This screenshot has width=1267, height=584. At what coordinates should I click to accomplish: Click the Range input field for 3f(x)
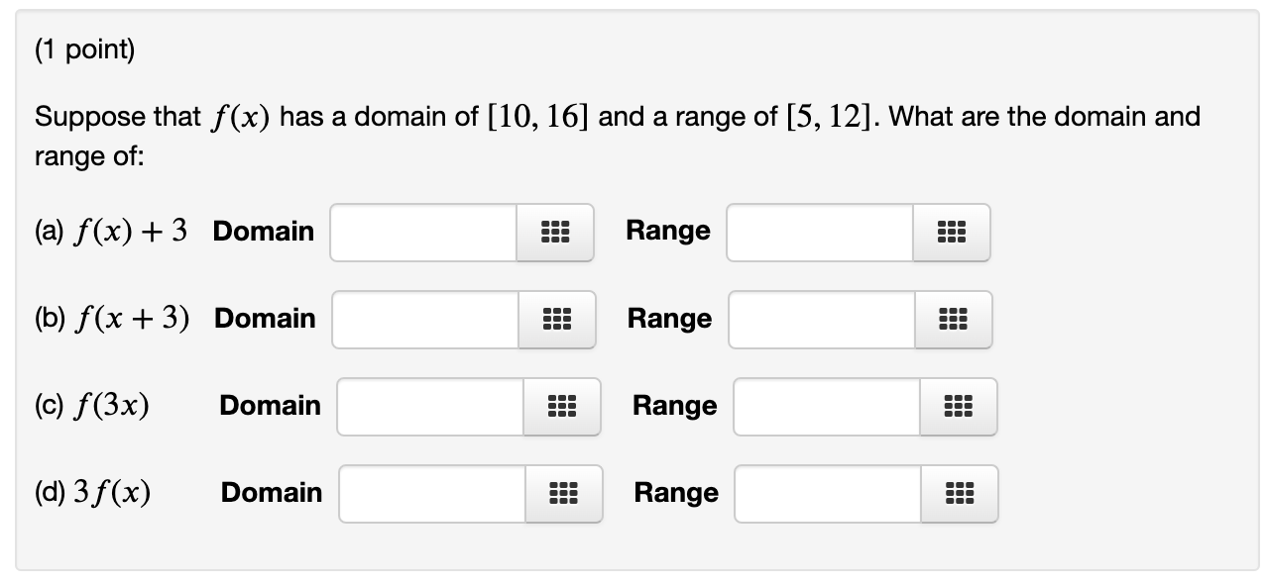click(x=827, y=494)
